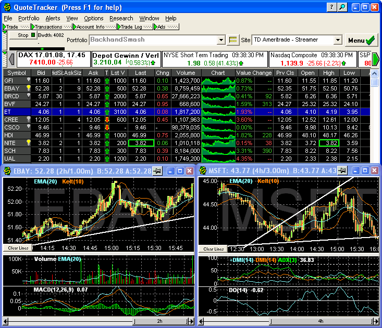Viewport: 382px width, 328px height.
Task: Click the green checkmark Menu button
Action: [x=362, y=41]
